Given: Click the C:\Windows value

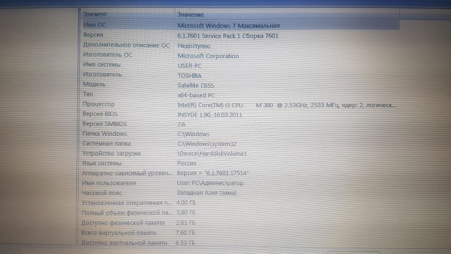Looking at the screenshot, I should 193,134.
